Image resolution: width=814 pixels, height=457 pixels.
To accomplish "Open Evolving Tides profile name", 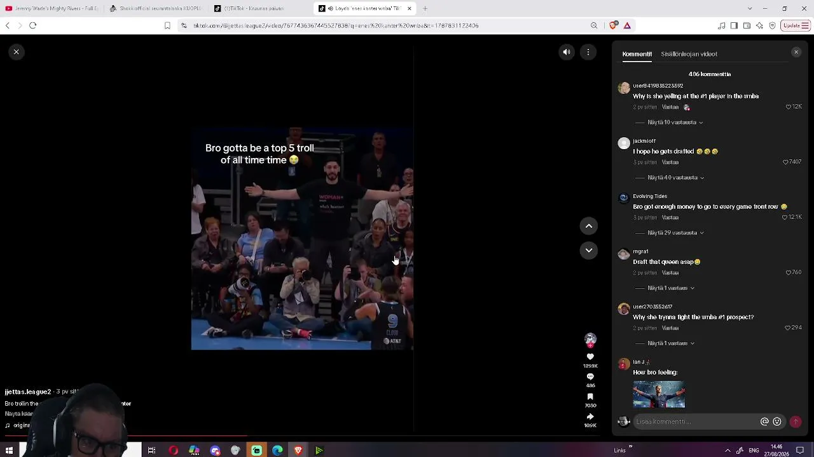I will point(650,196).
